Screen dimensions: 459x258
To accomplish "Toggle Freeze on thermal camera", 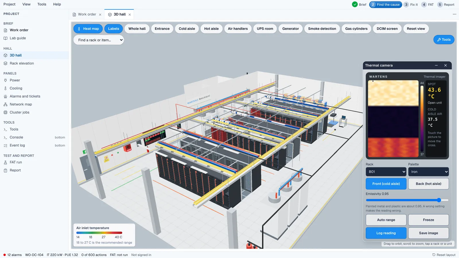I will coord(428,220).
